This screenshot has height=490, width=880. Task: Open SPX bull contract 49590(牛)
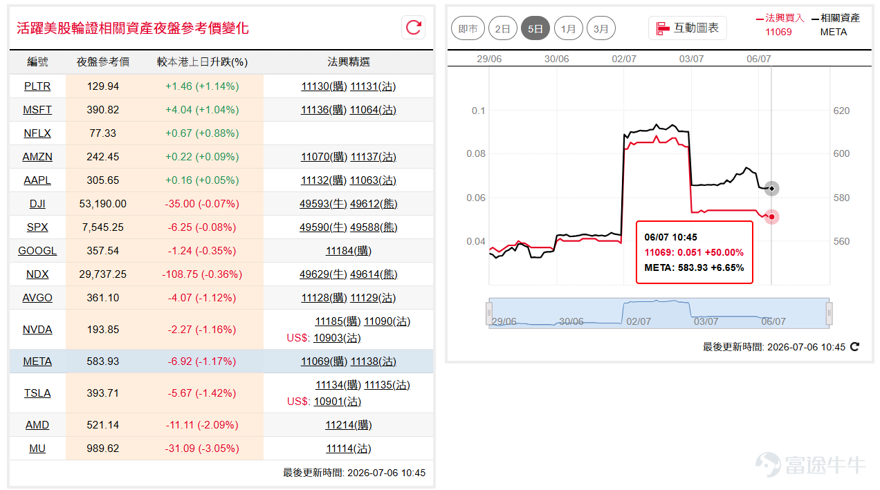pyautogui.click(x=323, y=227)
